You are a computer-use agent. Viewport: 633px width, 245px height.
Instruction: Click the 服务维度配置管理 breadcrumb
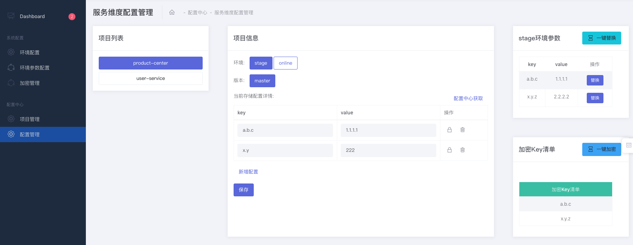[234, 13]
